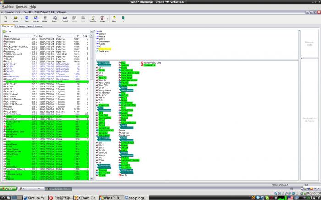Open the Control toolbar icon
The height and width of the screenshot is (200, 321).
coord(65,19)
